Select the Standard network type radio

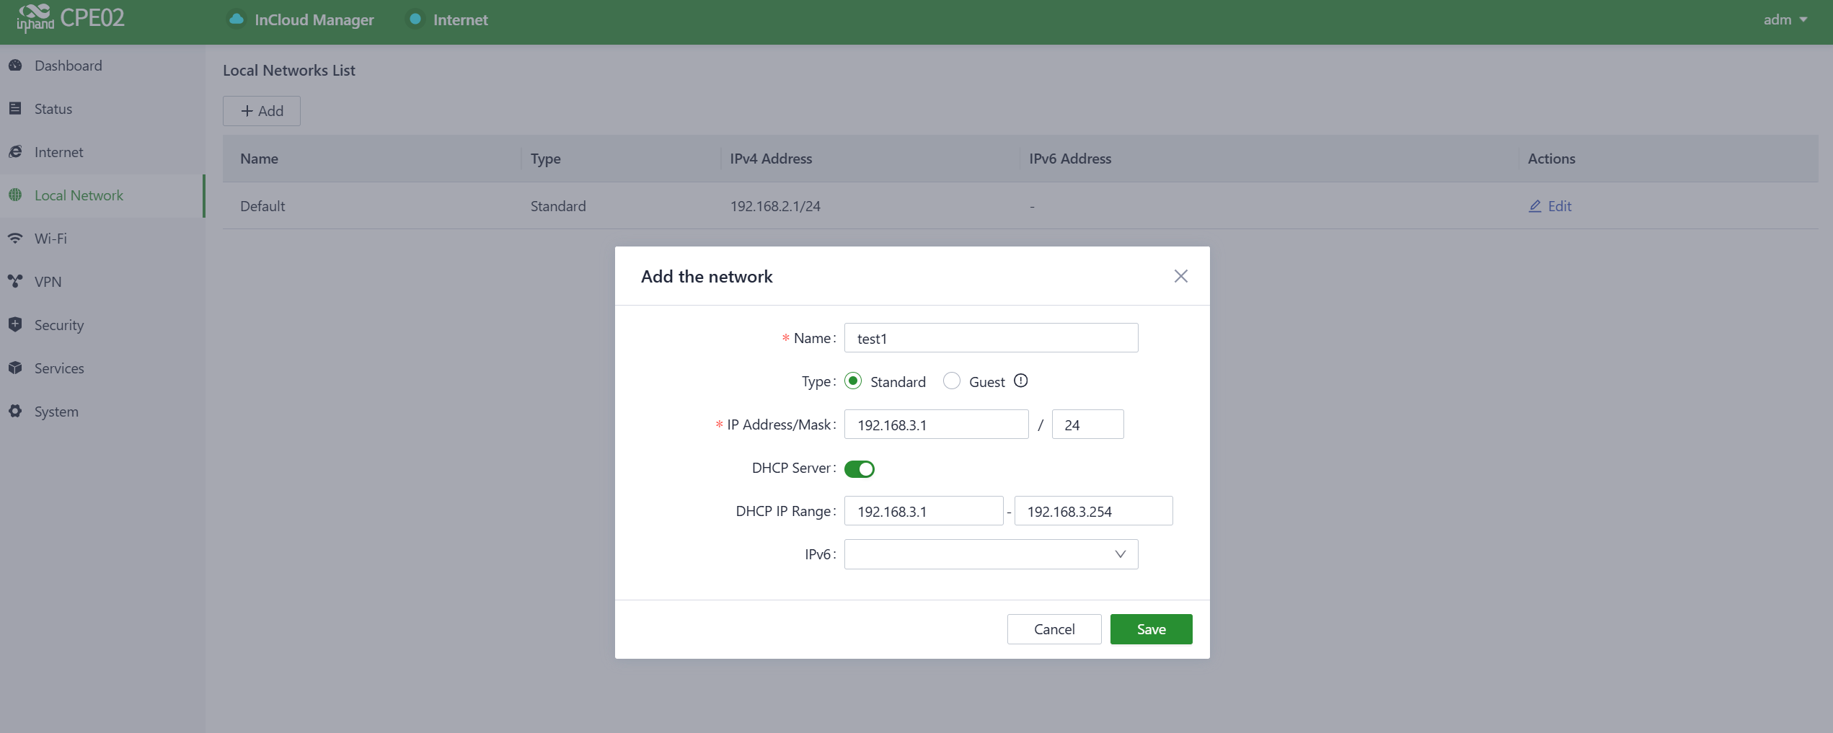[853, 381]
